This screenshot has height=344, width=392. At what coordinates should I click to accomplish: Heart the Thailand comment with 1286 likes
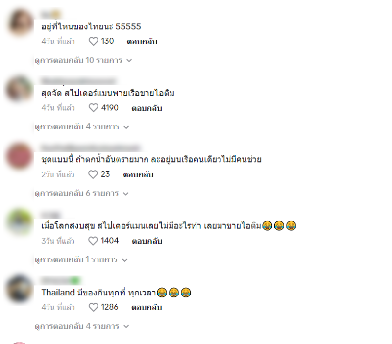pyautogui.click(x=94, y=307)
